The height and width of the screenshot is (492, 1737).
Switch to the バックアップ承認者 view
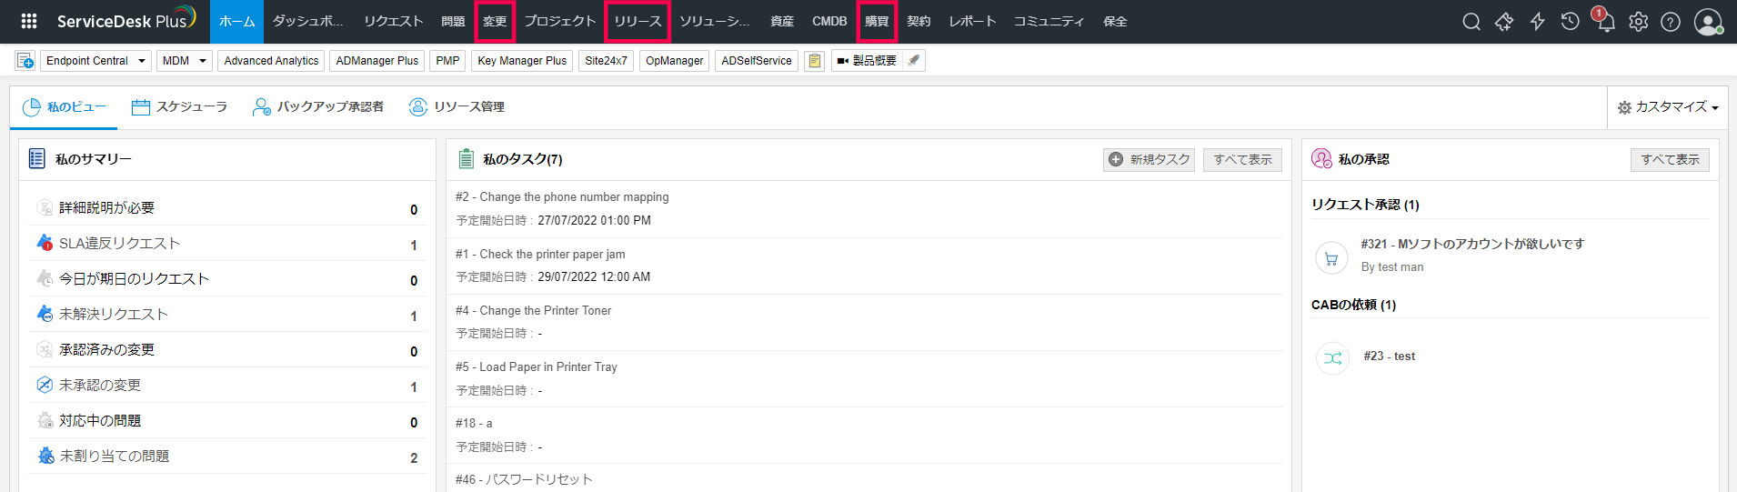317,107
